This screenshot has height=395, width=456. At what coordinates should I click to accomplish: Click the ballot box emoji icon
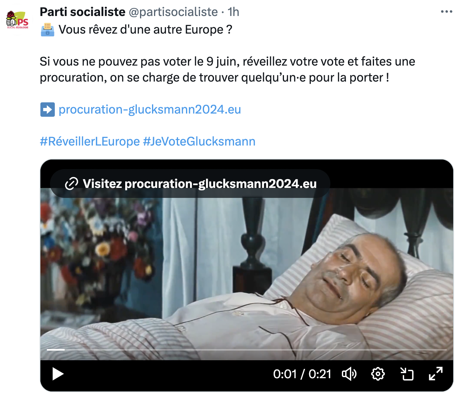click(48, 30)
